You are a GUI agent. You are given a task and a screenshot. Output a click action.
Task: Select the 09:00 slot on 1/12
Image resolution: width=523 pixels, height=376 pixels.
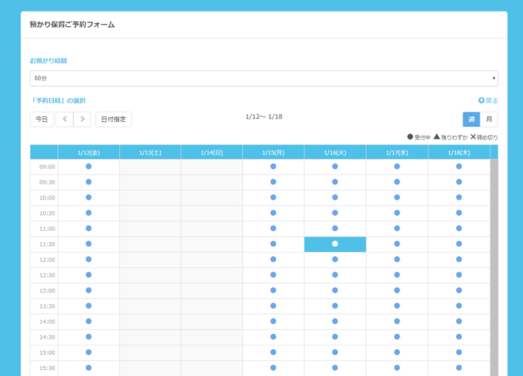click(89, 166)
